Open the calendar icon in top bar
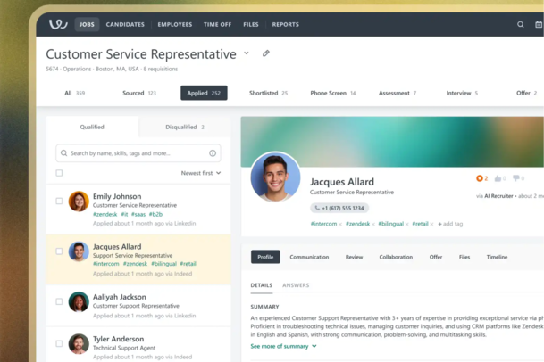Screen dimensions: 544x362 (x=539, y=25)
